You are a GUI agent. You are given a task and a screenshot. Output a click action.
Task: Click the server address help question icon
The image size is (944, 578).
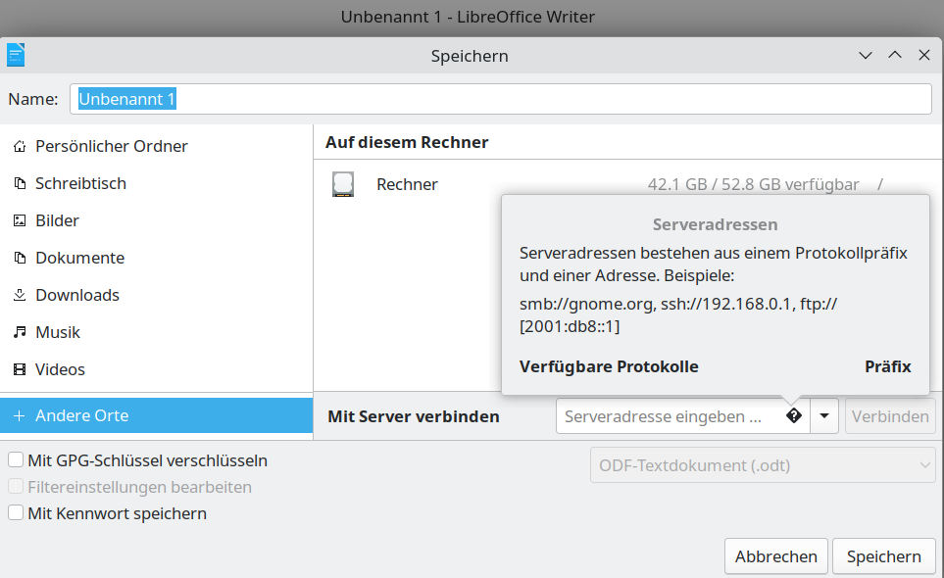point(794,415)
